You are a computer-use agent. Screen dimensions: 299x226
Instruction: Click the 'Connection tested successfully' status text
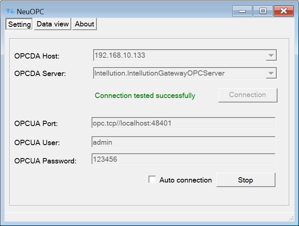pos(145,96)
